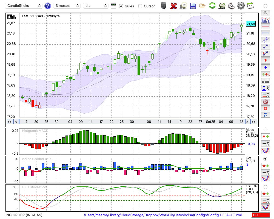Screen dimensions: 274x219
Task: Click the cyan 21,58 current price label
Action: tap(251, 24)
